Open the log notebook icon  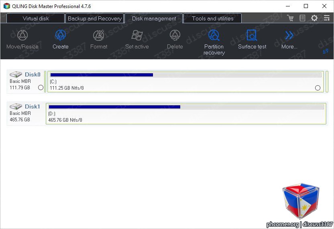302,18
